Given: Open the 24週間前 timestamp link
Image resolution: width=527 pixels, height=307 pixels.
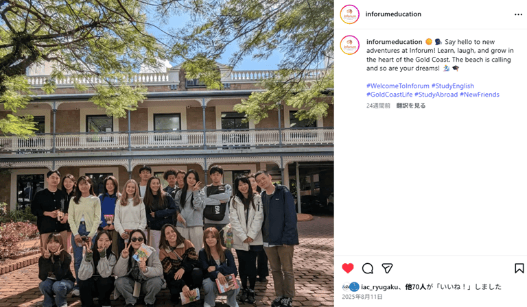Looking at the screenshot, I should 378,106.
